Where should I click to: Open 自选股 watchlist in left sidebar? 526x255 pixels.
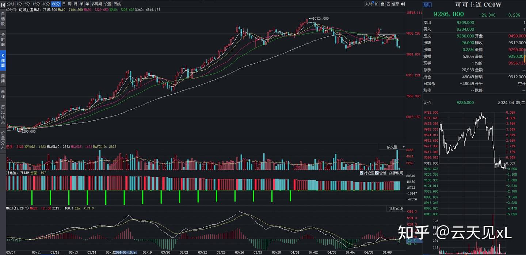coord(3,19)
